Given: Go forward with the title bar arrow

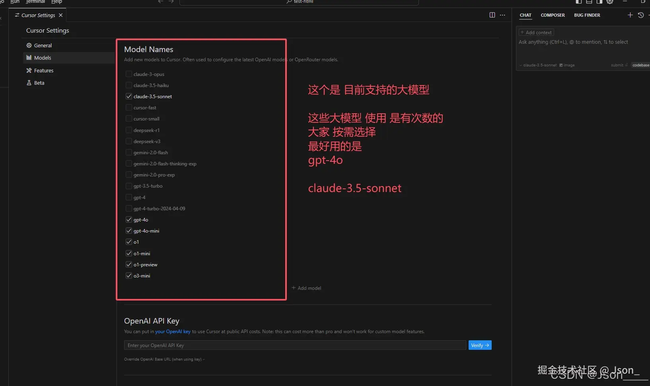Looking at the screenshot, I should (x=171, y=2).
